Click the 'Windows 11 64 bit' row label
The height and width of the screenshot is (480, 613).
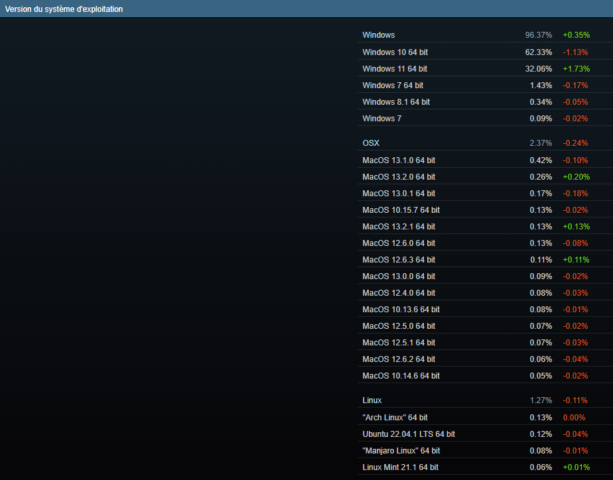(395, 69)
